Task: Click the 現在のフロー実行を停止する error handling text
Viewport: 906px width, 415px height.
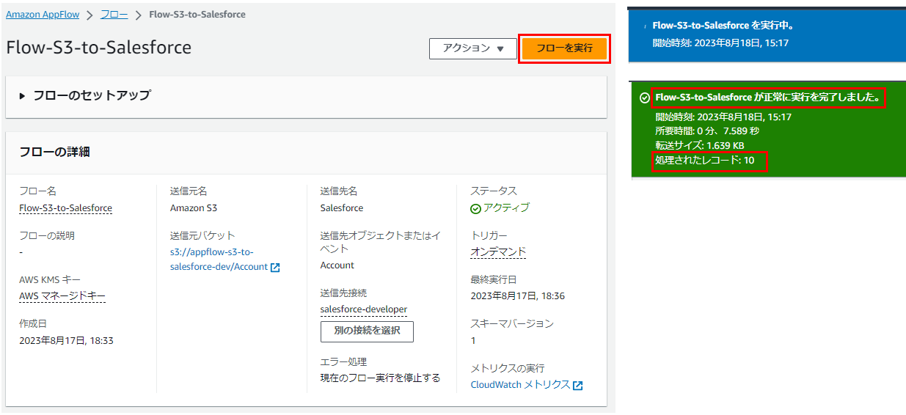Action: click(380, 378)
